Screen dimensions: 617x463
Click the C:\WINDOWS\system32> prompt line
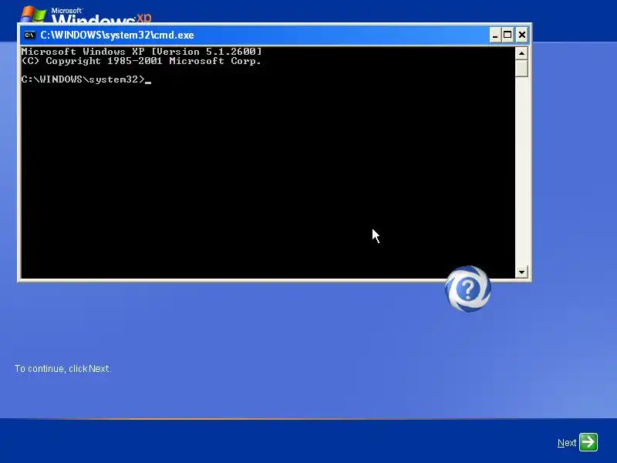(x=86, y=79)
